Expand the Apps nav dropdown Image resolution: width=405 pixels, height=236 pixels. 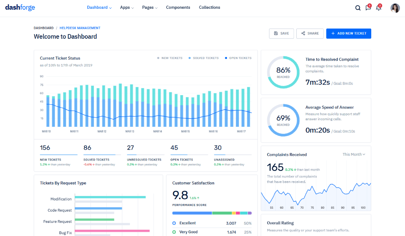[x=127, y=7]
